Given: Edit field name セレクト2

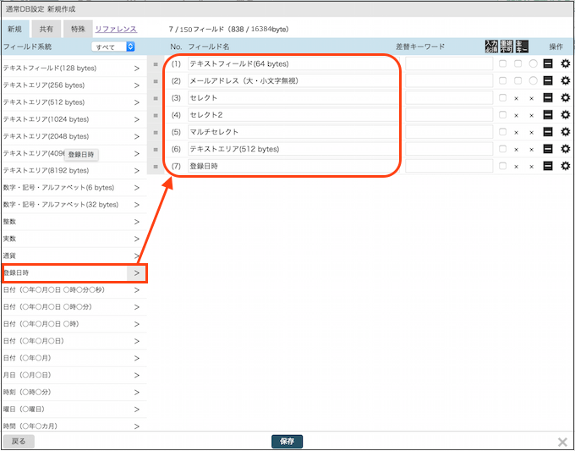Looking at the screenshot, I should tap(293, 115).
